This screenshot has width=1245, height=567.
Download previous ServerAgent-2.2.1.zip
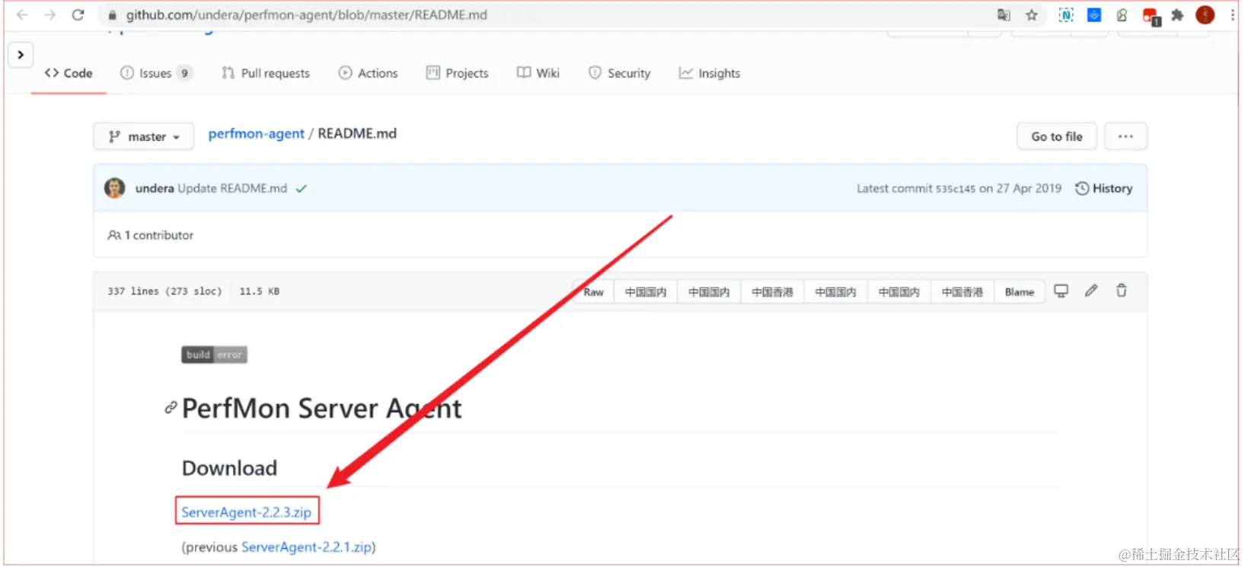307,546
